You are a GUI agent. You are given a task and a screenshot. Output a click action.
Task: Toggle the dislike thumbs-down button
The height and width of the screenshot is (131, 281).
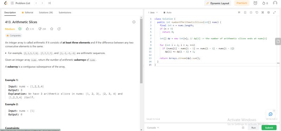point(42,29)
